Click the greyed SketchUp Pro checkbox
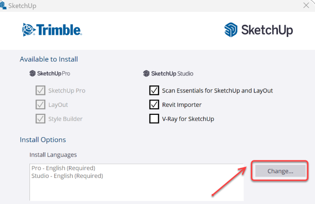315x204 pixels. pos(40,91)
